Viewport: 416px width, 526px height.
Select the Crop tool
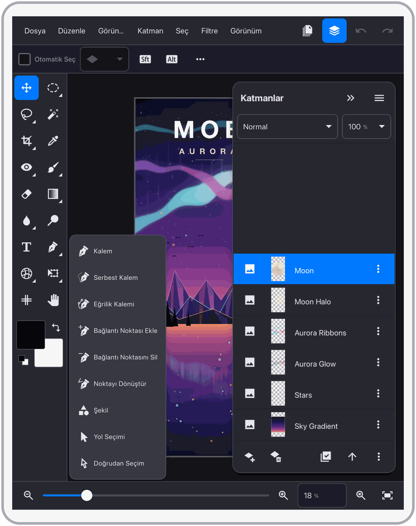coord(27,141)
